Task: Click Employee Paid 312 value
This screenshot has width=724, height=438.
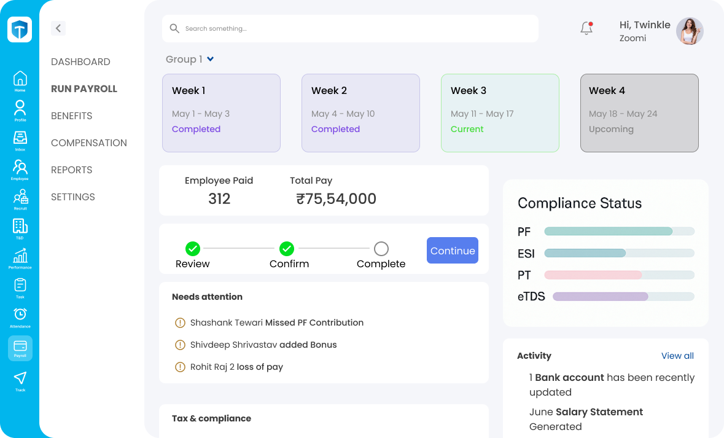Action: (x=219, y=199)
